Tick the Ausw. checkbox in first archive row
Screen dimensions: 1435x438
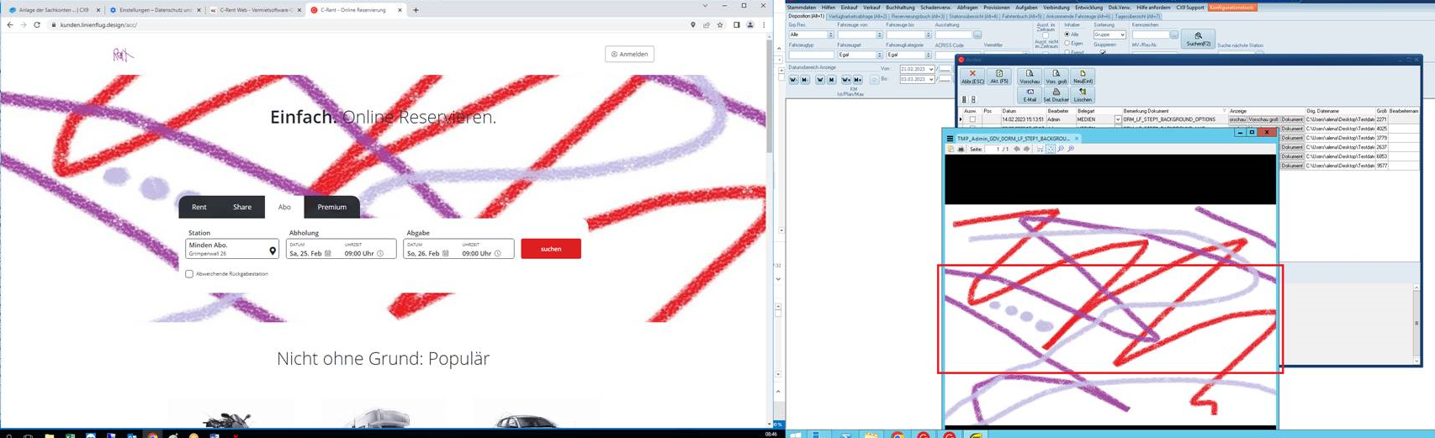[972, 119]
